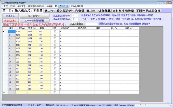Check 纹理 checkbox in row 11

pyautogui.click(x=55, y=65)
